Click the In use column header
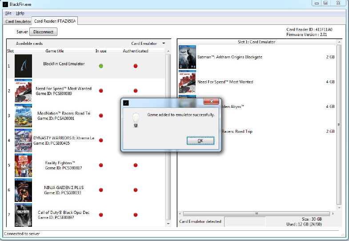Screen dimensions: 349x241 (101, 51)
